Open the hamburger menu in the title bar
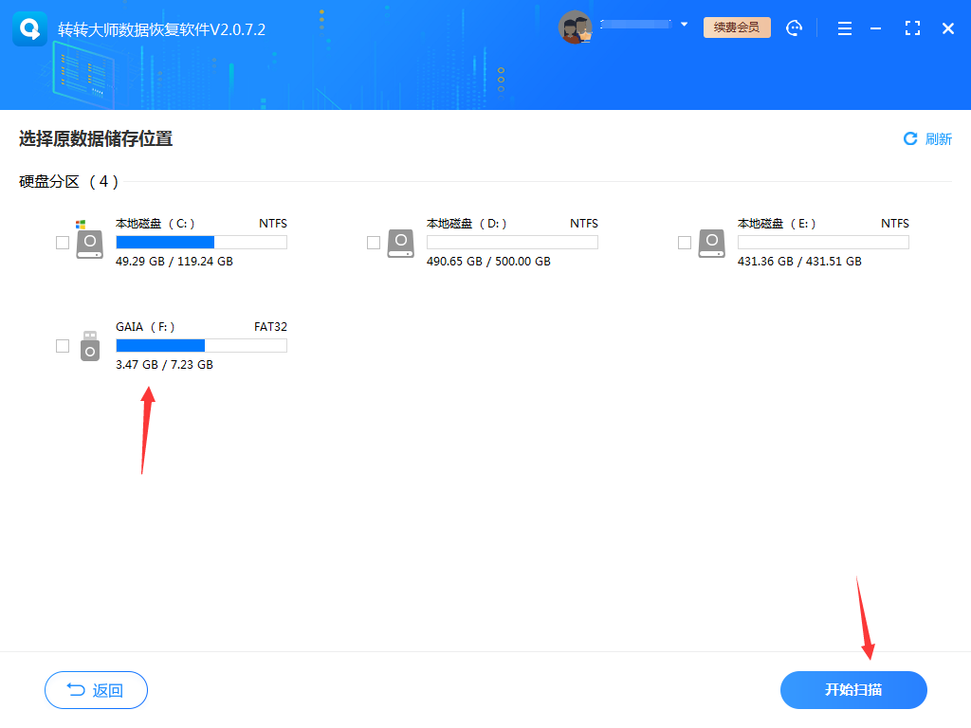This screenshot has width=971, height=728. (x=844, y=28)
